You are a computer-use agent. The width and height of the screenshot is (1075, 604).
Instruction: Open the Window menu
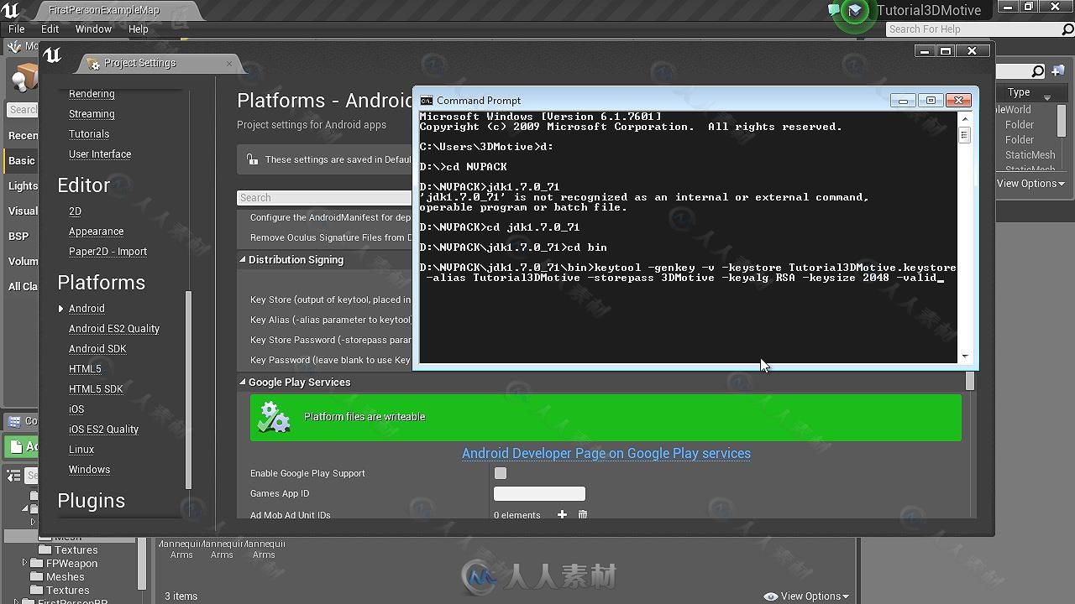point(93,29)
